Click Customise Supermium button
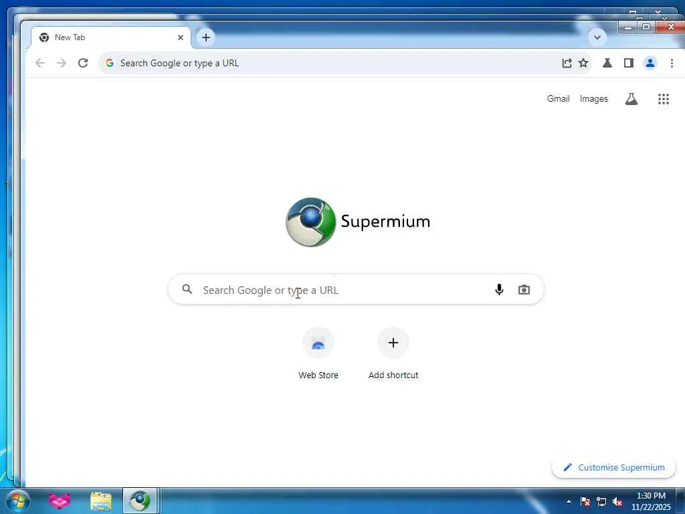685x514 pixels. pos(614,467)
